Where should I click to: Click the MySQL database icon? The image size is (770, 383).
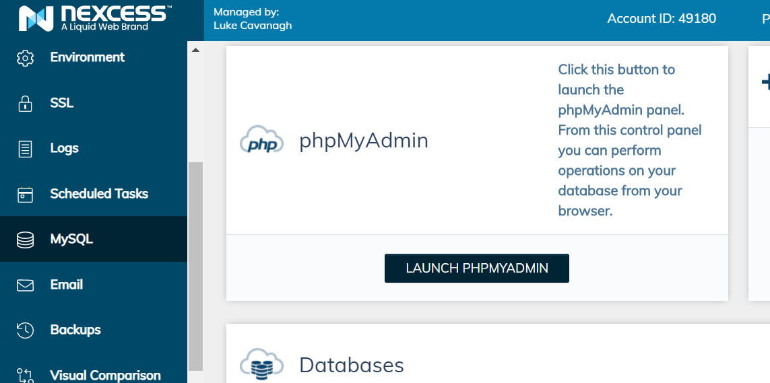coord(25,240)
